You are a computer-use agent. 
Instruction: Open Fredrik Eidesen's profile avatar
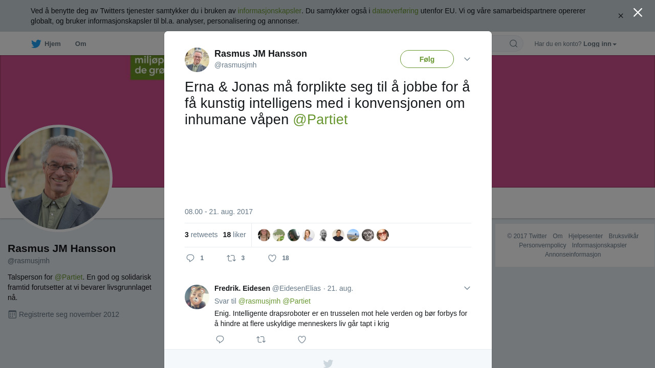pyautogui.click(x=197, y=297)
